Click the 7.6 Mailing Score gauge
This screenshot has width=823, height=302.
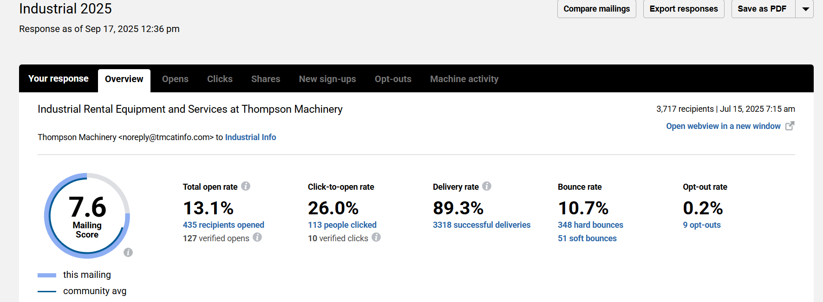tap(87, 216)
